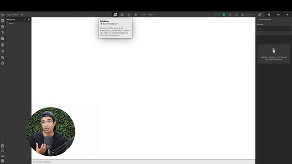Open the share project icon
This screenshot has height=164, width=292.
[236, 15]
